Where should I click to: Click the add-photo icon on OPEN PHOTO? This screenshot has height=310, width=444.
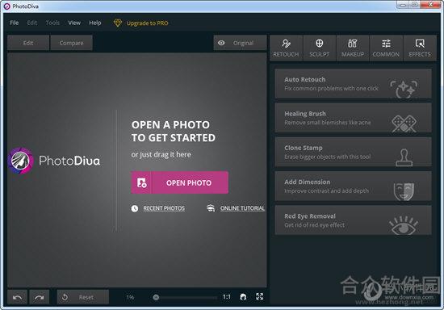tap(141, 182)
